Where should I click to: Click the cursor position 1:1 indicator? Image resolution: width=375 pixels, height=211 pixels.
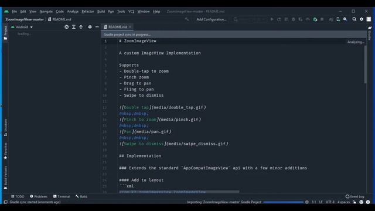pos(314,202)
